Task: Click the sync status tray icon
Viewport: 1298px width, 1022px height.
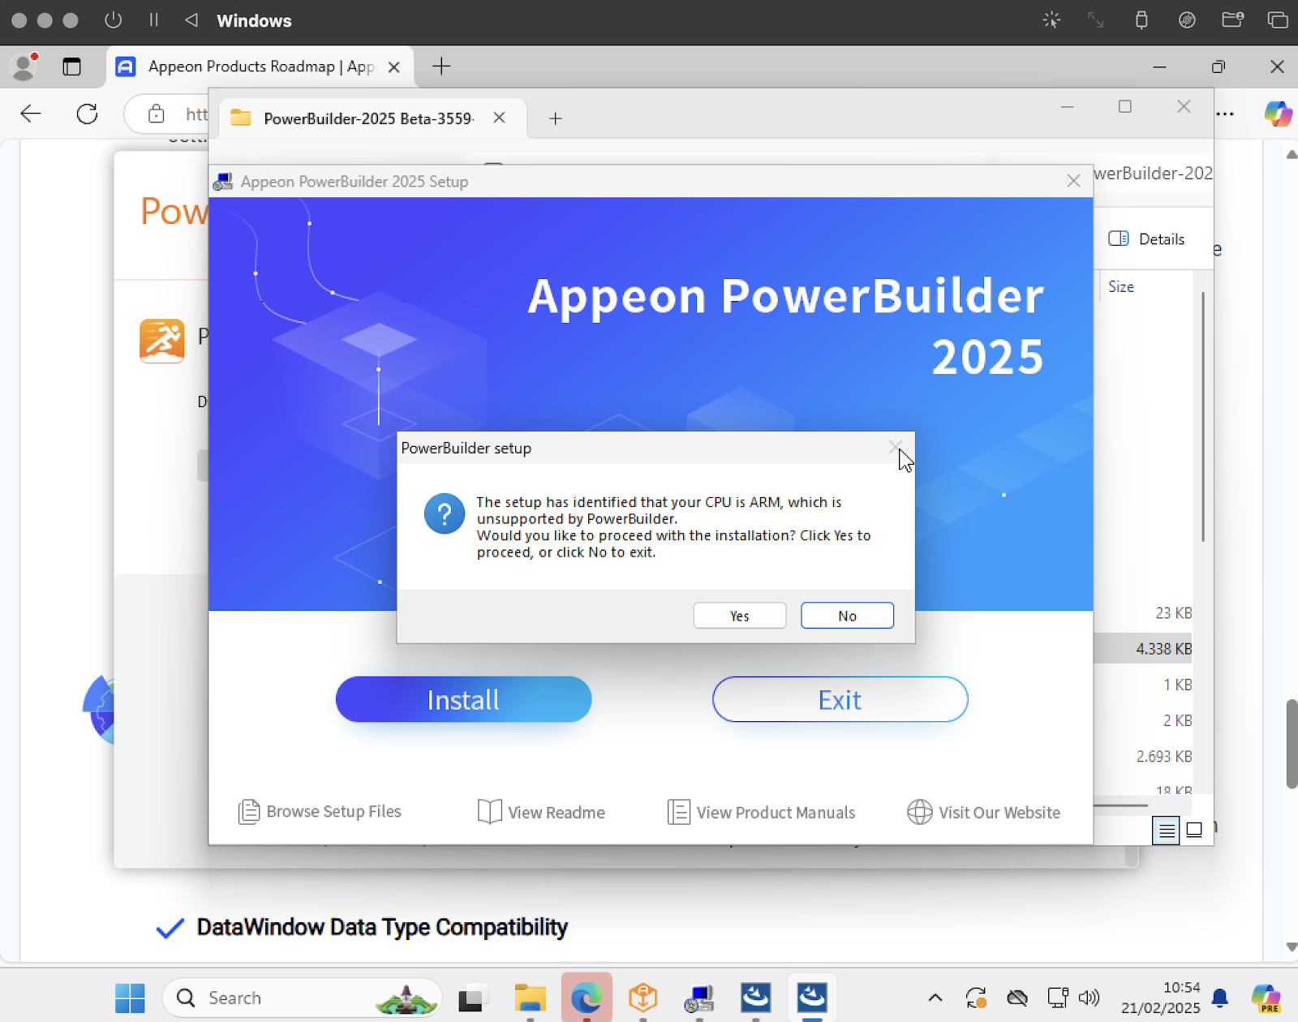Action: click(x=976, y=998)
